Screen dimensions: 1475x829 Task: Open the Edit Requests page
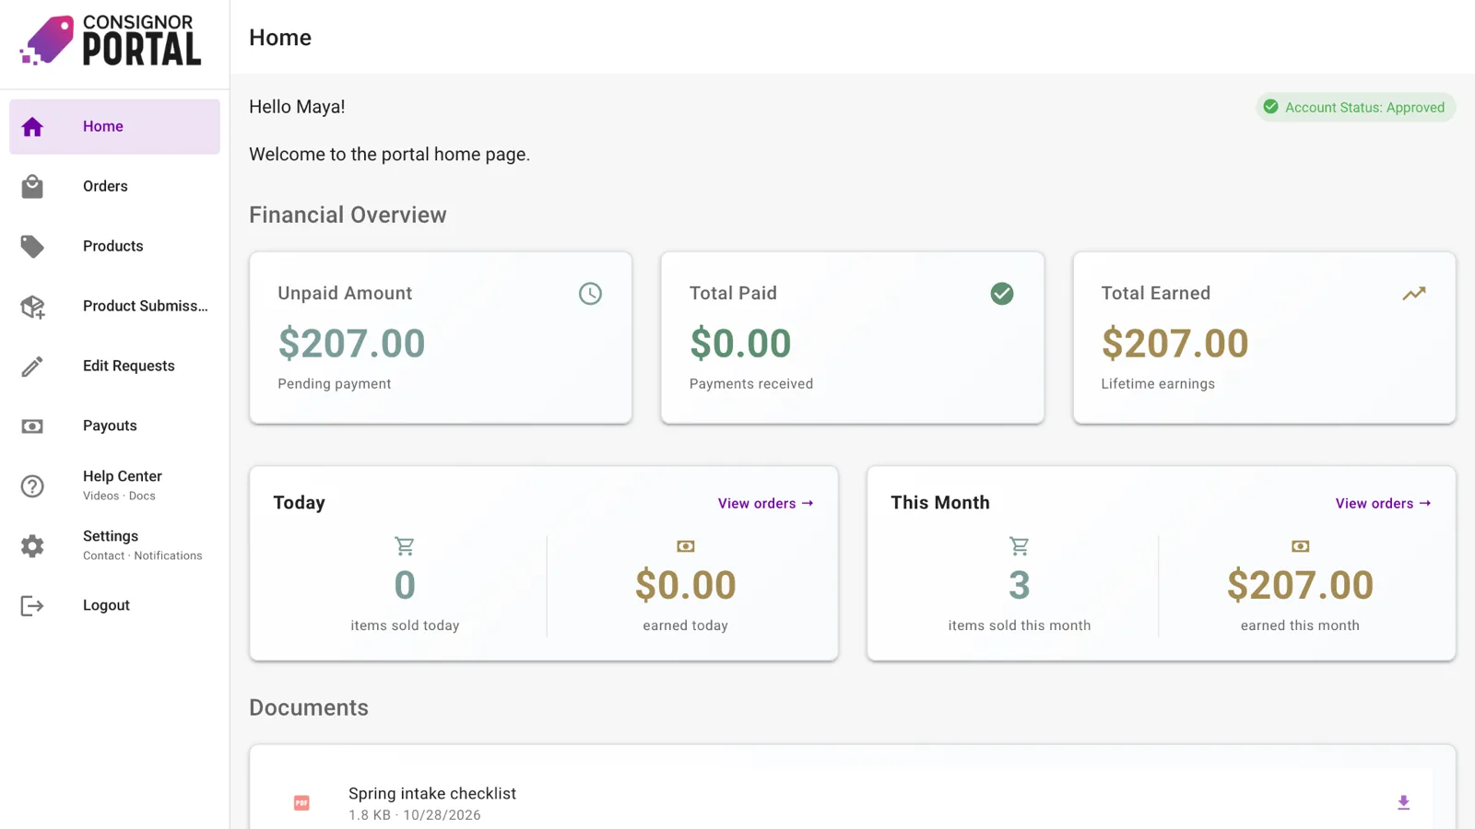(x=114, y=366)
